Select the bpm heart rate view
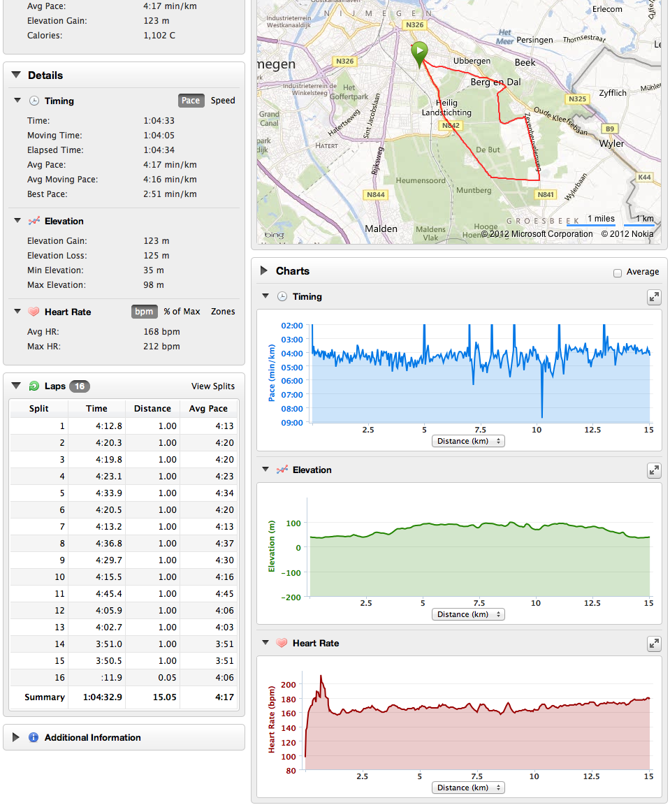 click(x=144, y=312)
